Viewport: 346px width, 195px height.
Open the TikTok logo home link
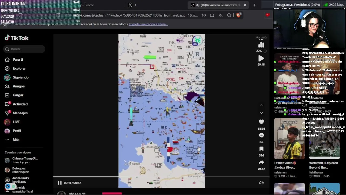pos(16,38)
